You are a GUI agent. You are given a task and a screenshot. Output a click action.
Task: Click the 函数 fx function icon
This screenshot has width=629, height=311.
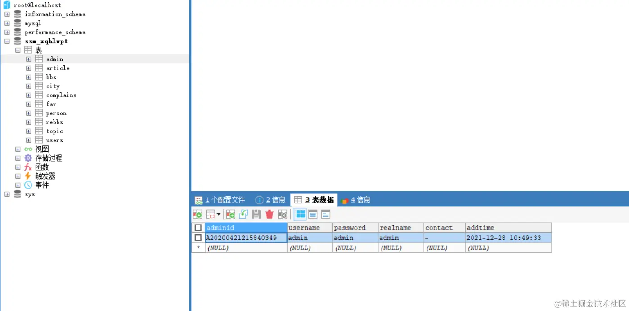pyautogui.click(x=28, y=167)
